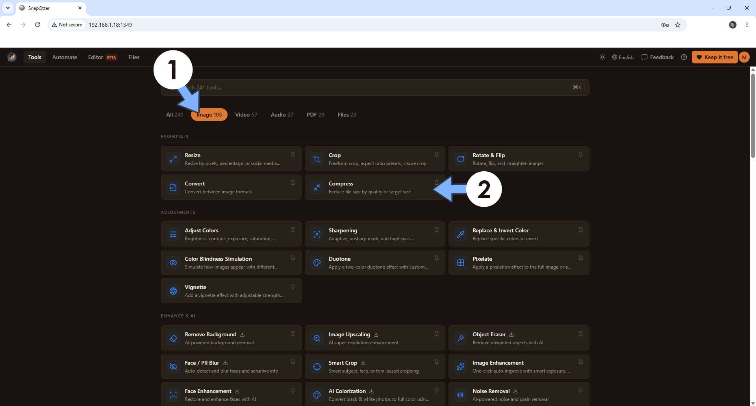756x406 pixels.
Task: Open the Crop tool icon
Action: coord(317,159)
